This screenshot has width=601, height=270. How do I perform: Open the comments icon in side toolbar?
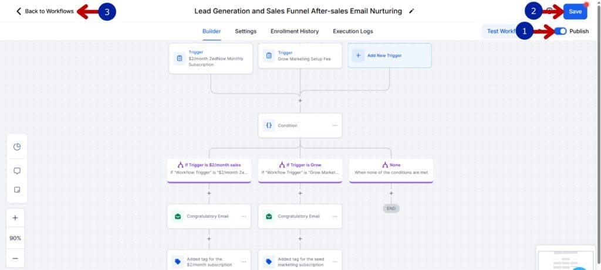pyautogui.click(x=17, y=171)
